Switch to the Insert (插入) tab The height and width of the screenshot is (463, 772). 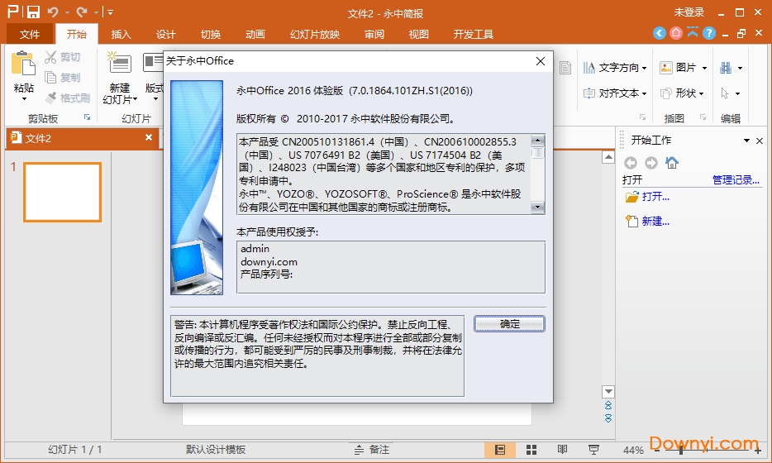[x=122, y=34]
